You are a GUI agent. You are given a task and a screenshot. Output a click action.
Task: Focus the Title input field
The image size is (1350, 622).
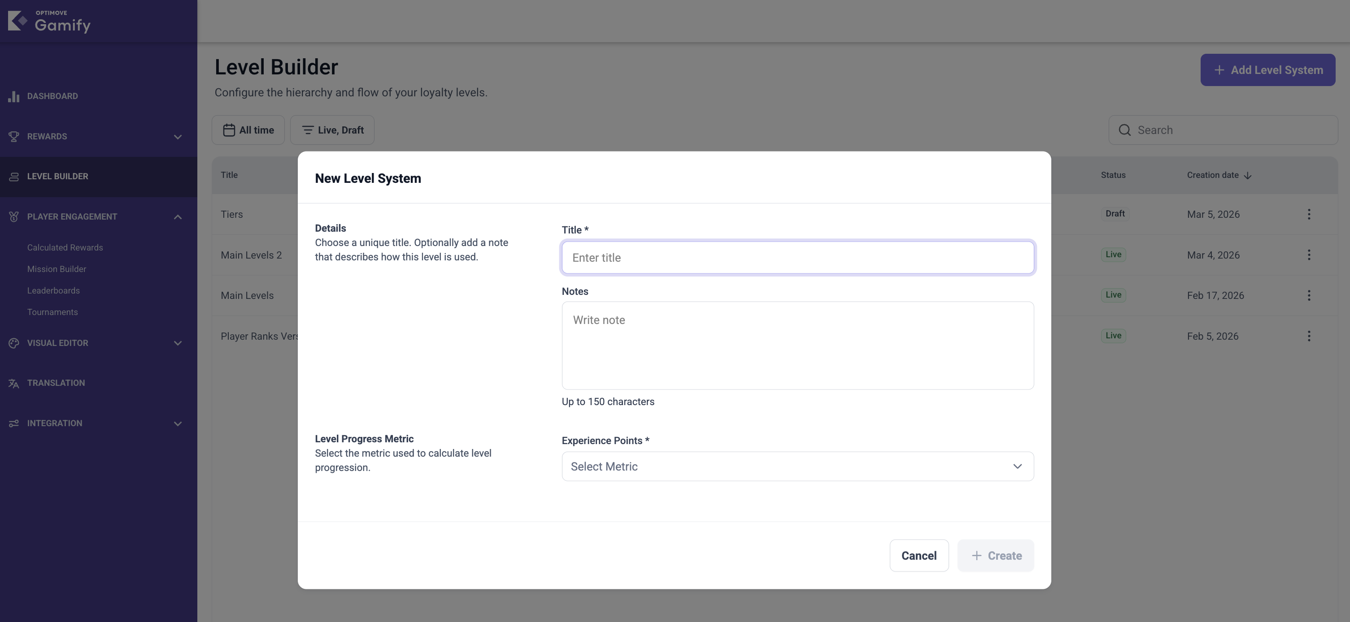(797, 258)
